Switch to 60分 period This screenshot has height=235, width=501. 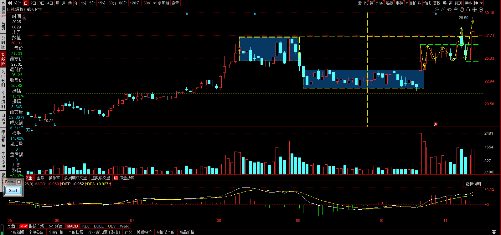coord(123,3)
